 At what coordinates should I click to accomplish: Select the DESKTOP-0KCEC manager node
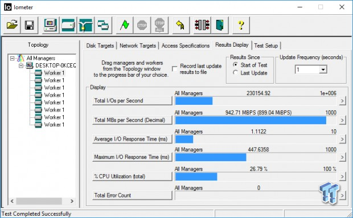coord(55,65)
